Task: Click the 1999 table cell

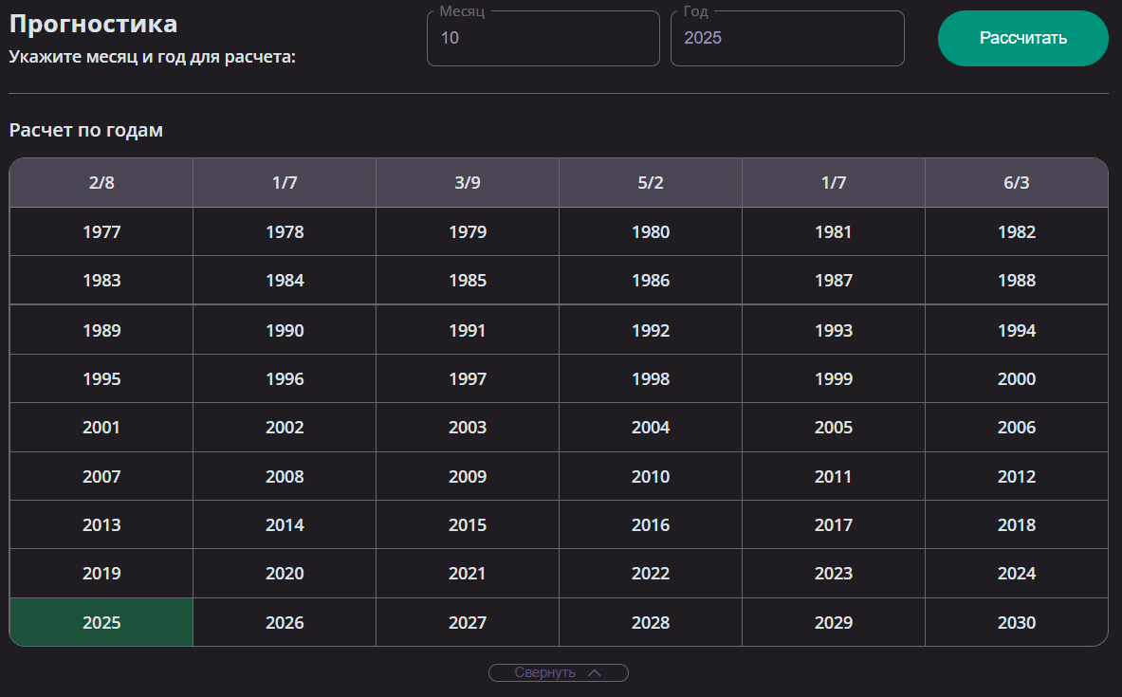Action: pos(834,378)
